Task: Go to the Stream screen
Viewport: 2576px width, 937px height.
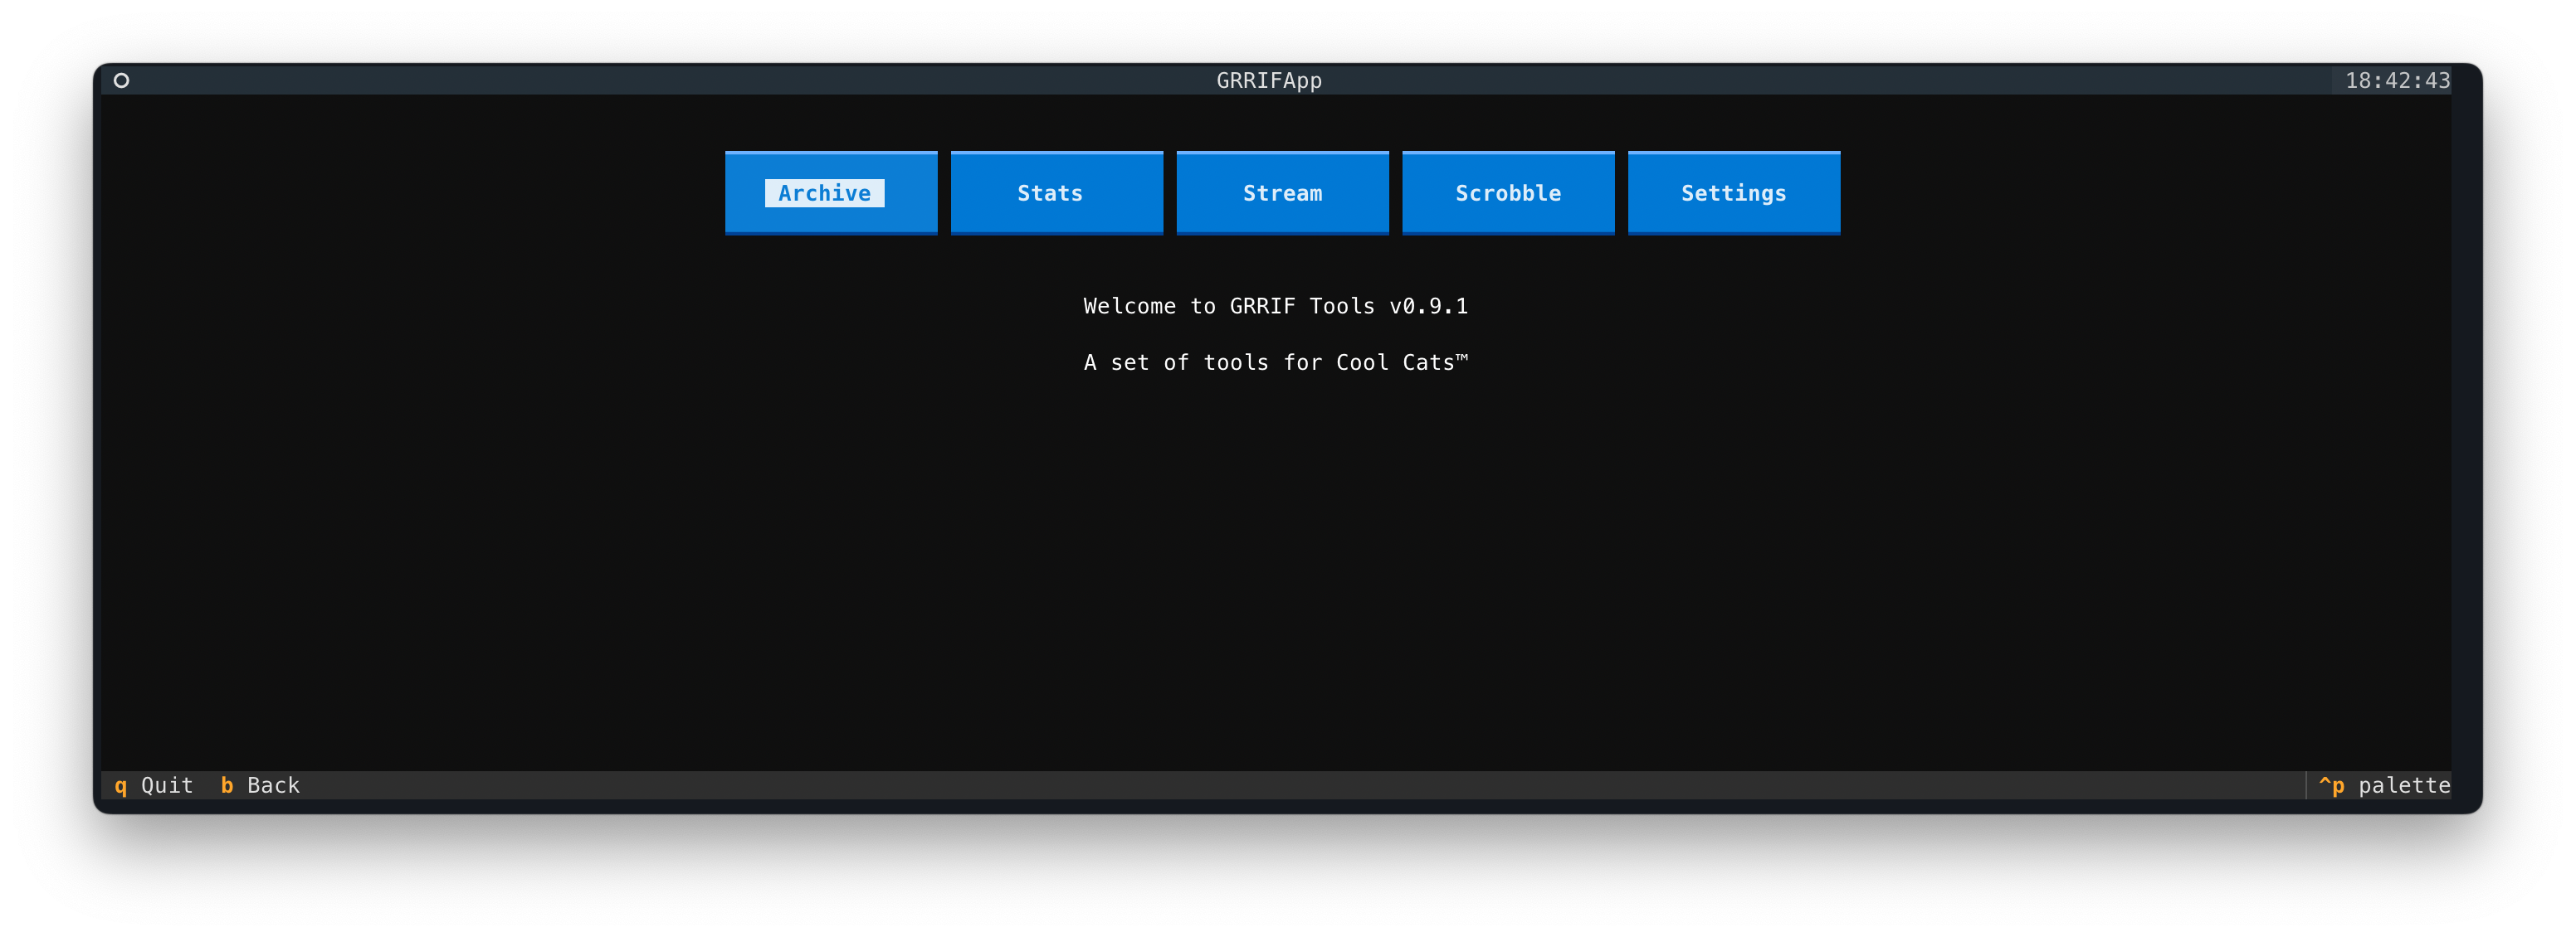Action: pos(1282,193)
